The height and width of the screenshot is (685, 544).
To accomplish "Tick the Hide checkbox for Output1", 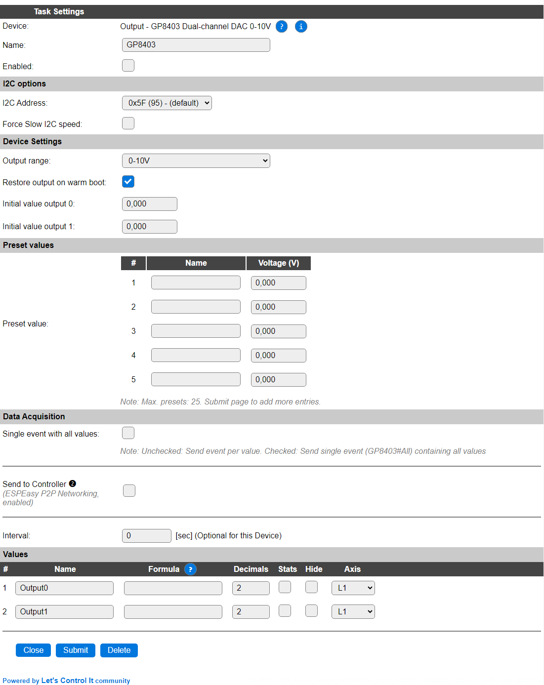I will click(x=311, y=611).
